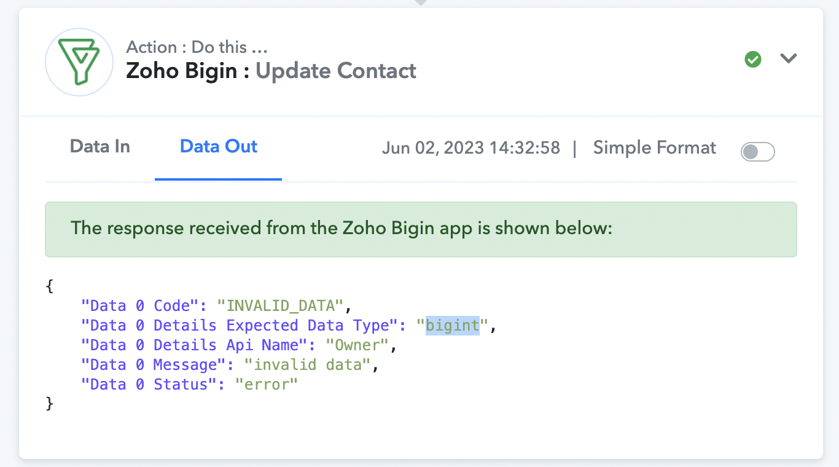
Task: Click the "Data 0 Status" key
Action: (154, 384)
